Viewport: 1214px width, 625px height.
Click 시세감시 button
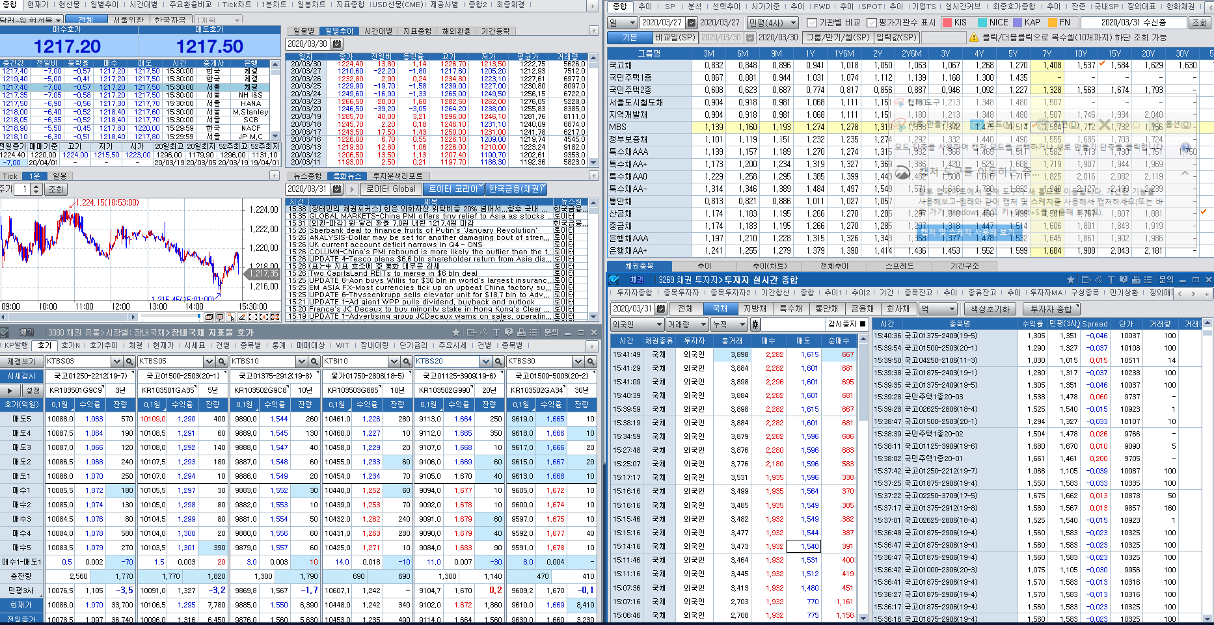pos(21,376)
